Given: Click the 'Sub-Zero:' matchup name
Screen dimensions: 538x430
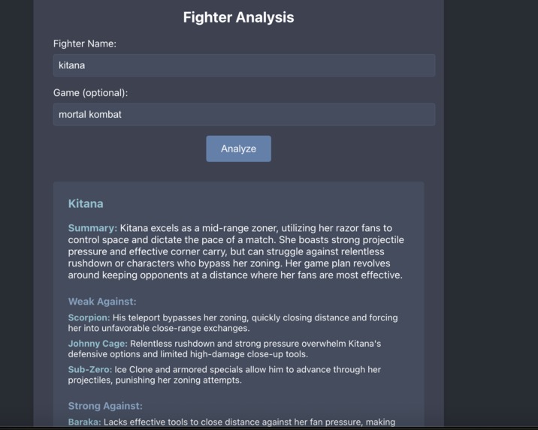Looking at the screenshot, I should pyautogui.click(x=90, y=370).
